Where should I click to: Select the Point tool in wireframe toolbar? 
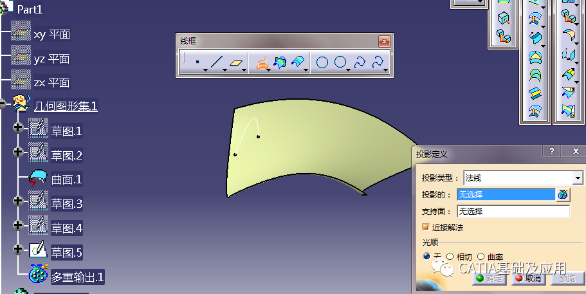[197, 62]
